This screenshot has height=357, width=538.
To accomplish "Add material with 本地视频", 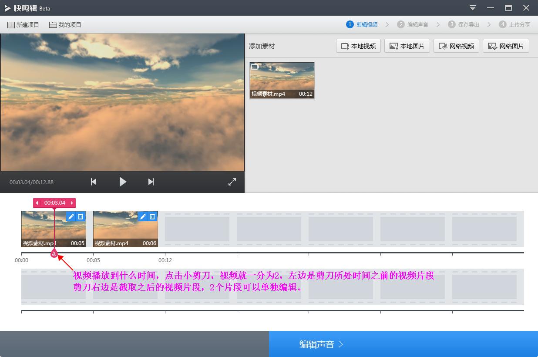I will [358, 46].
